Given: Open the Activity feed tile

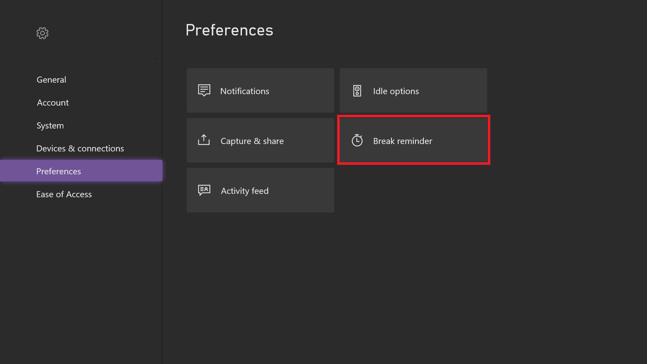Looking at the screenshot, I should click(x=260, y=190).
